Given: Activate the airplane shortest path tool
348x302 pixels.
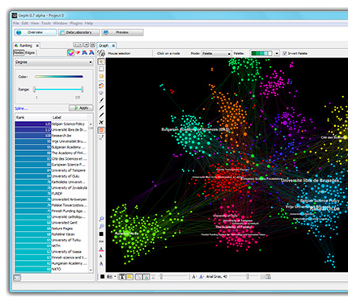Looking at the screenshot, I should tap(101, 123).
